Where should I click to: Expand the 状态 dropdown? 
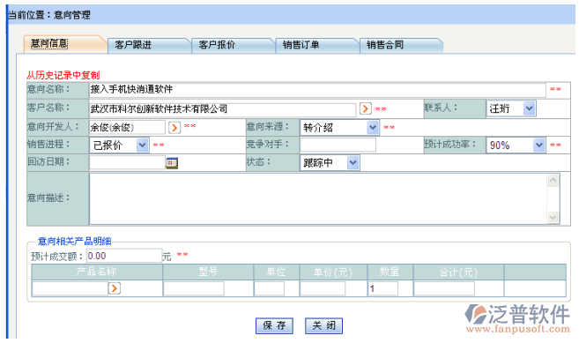[x=353, y=162]
